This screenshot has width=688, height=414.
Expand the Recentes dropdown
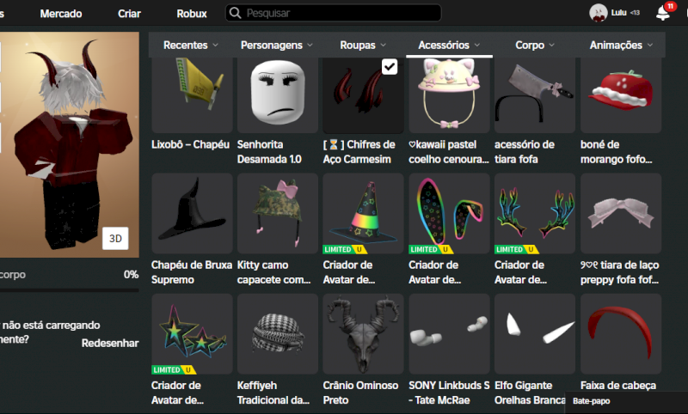[x=190, y=46]
